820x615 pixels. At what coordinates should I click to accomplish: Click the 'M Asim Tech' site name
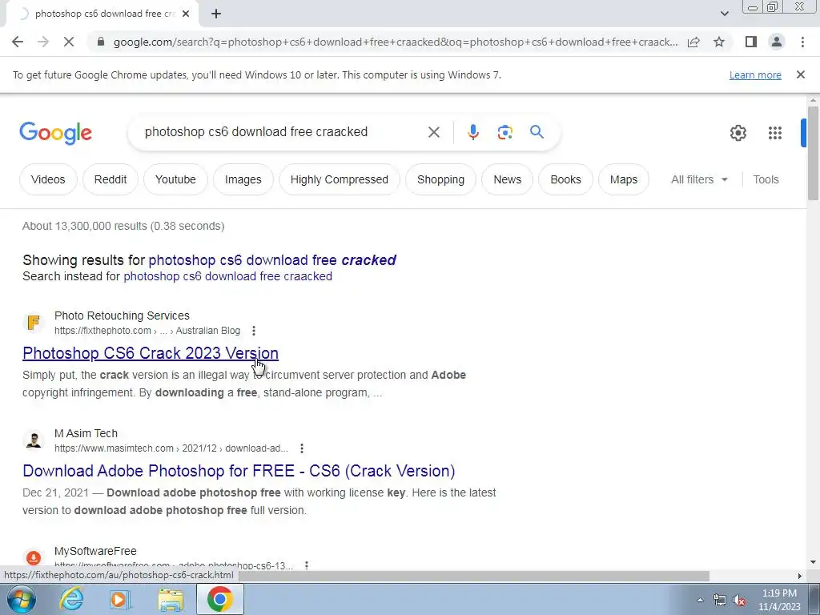86,433
